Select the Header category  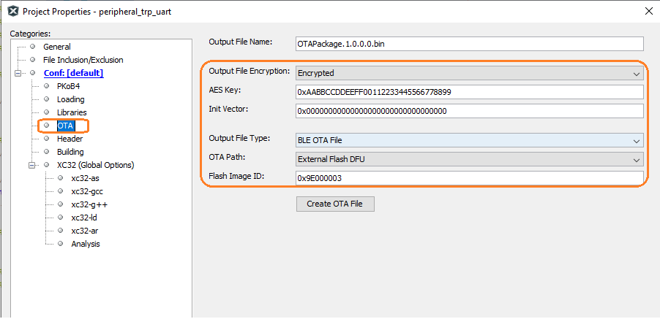click(x=70, y=139)
